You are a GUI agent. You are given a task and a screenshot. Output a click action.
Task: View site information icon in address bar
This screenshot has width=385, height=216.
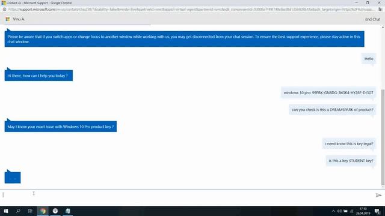[4, 10]
